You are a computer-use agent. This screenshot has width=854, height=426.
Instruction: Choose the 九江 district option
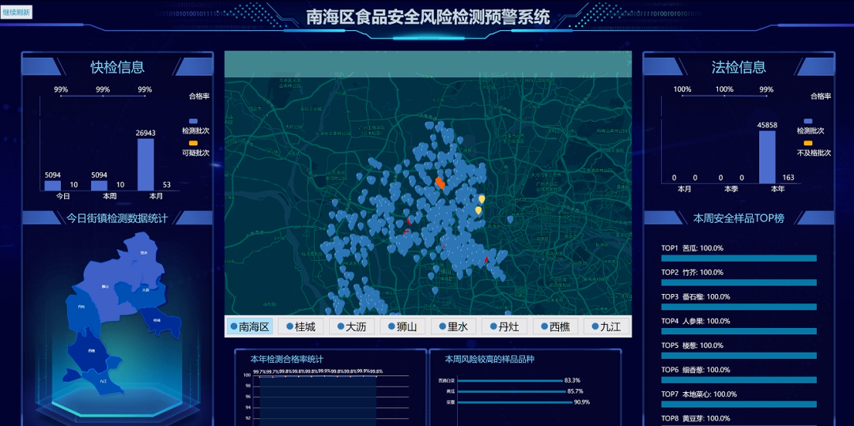pos(606,326)
